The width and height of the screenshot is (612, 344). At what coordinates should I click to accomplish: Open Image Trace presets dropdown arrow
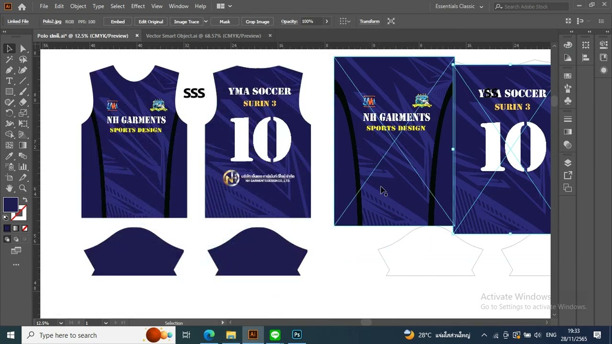[206, 21]
